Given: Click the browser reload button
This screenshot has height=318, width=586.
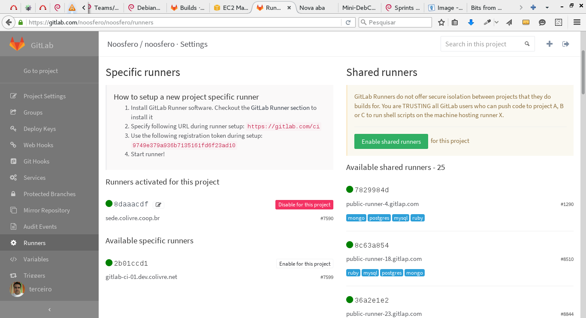Looking at the screenshot, I should pyautogui.click(x=348, y=22).
